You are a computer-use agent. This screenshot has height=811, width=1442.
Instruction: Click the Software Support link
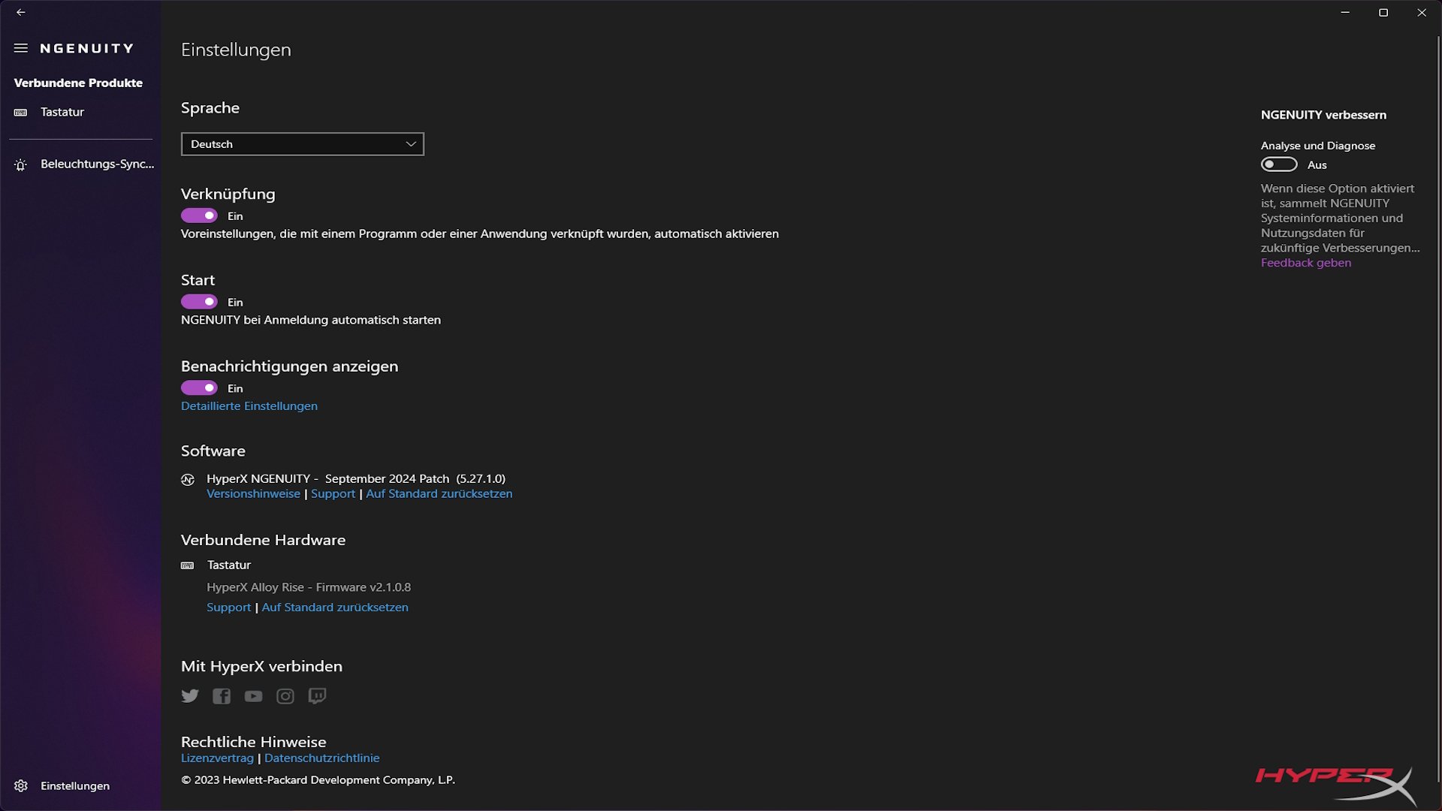pyautogui.click(x=333, y=494)
